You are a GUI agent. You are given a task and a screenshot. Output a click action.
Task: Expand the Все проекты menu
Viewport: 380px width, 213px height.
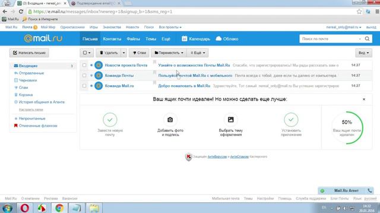(x=170, y=27)
